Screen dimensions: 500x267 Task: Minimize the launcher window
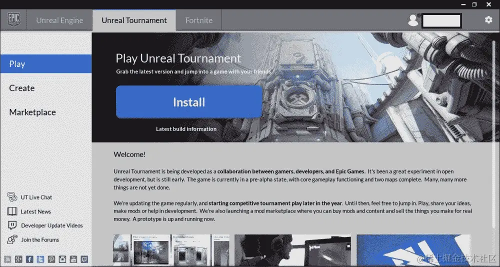click(x=463, y=4)
